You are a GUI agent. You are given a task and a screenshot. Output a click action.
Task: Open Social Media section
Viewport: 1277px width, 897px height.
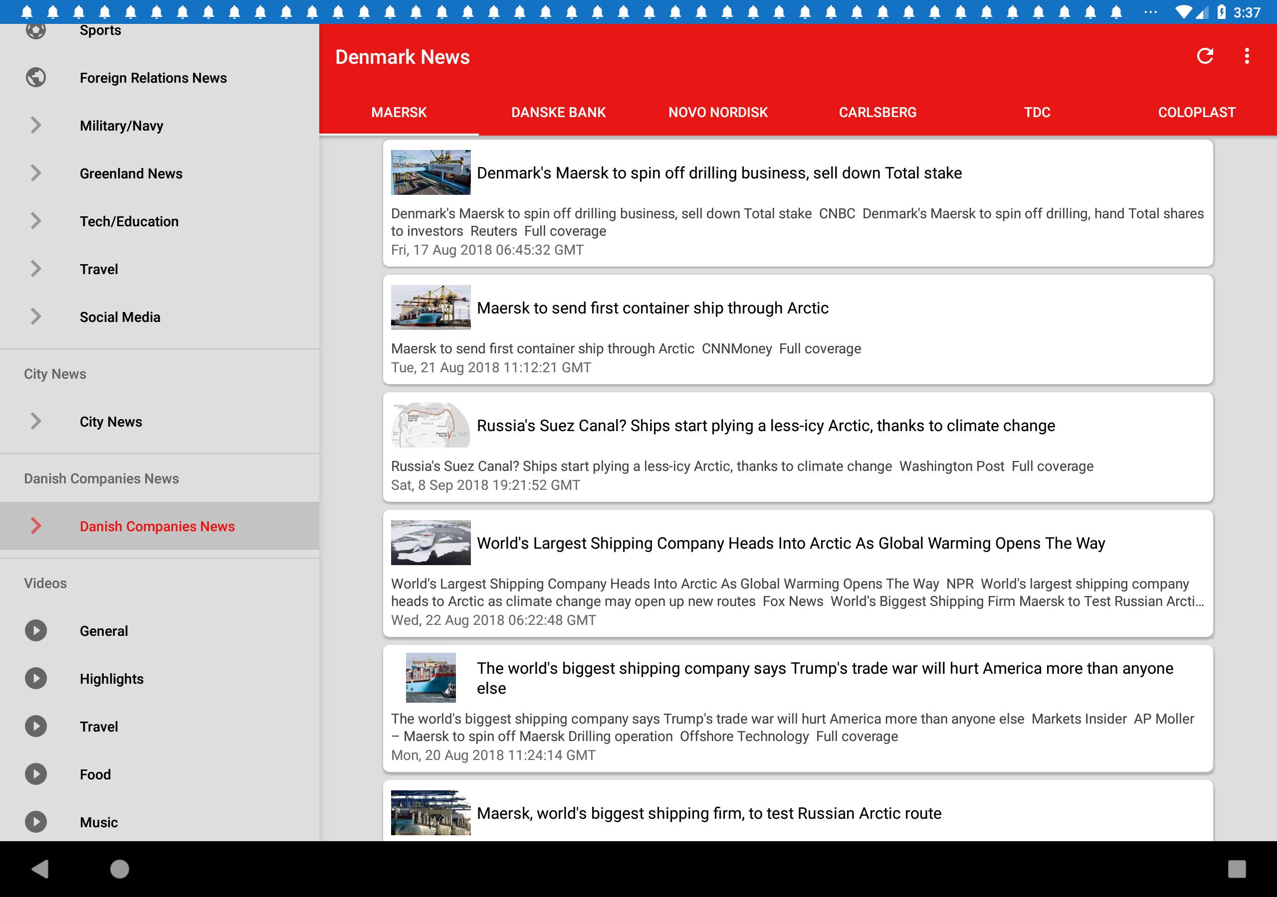click(160, 316)
